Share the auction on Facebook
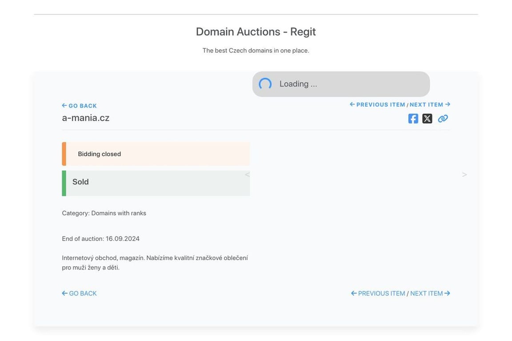512x341 pixels. click(413, 119)
